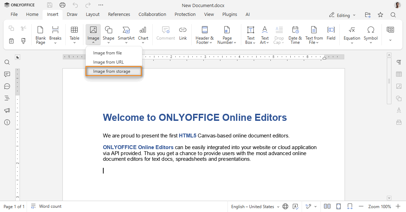Open Chat panel in left sidebar
The width and height of the screenshot is (406, 212).
(x=7, y=86)
